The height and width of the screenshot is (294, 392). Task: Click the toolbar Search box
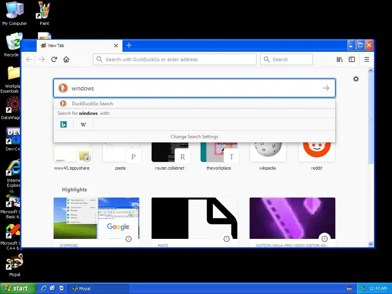[286, 59]
